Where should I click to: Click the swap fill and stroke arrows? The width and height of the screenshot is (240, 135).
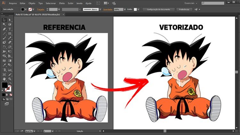click(11, 83)
